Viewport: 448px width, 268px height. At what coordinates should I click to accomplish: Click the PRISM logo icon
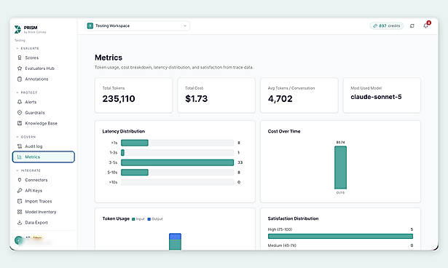[x=17, y=29]
